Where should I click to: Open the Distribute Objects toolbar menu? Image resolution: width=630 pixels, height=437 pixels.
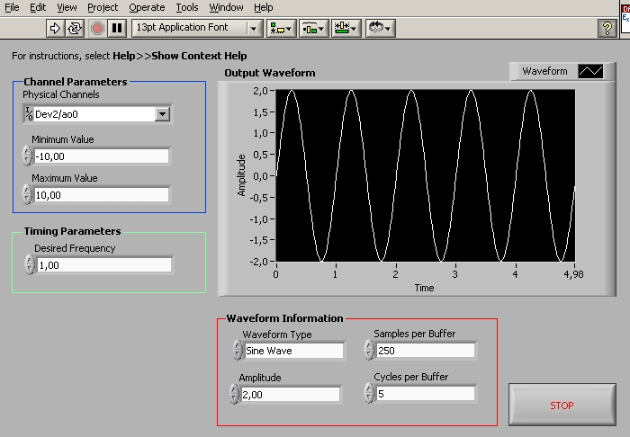click(x=313, y=28)
